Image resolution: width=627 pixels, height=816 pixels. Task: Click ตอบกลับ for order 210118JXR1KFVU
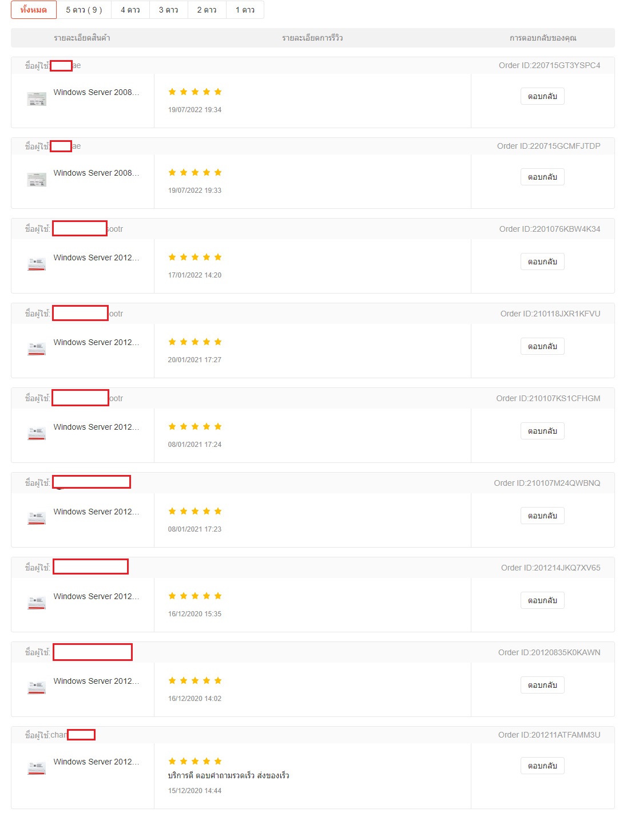pos(542,346)
